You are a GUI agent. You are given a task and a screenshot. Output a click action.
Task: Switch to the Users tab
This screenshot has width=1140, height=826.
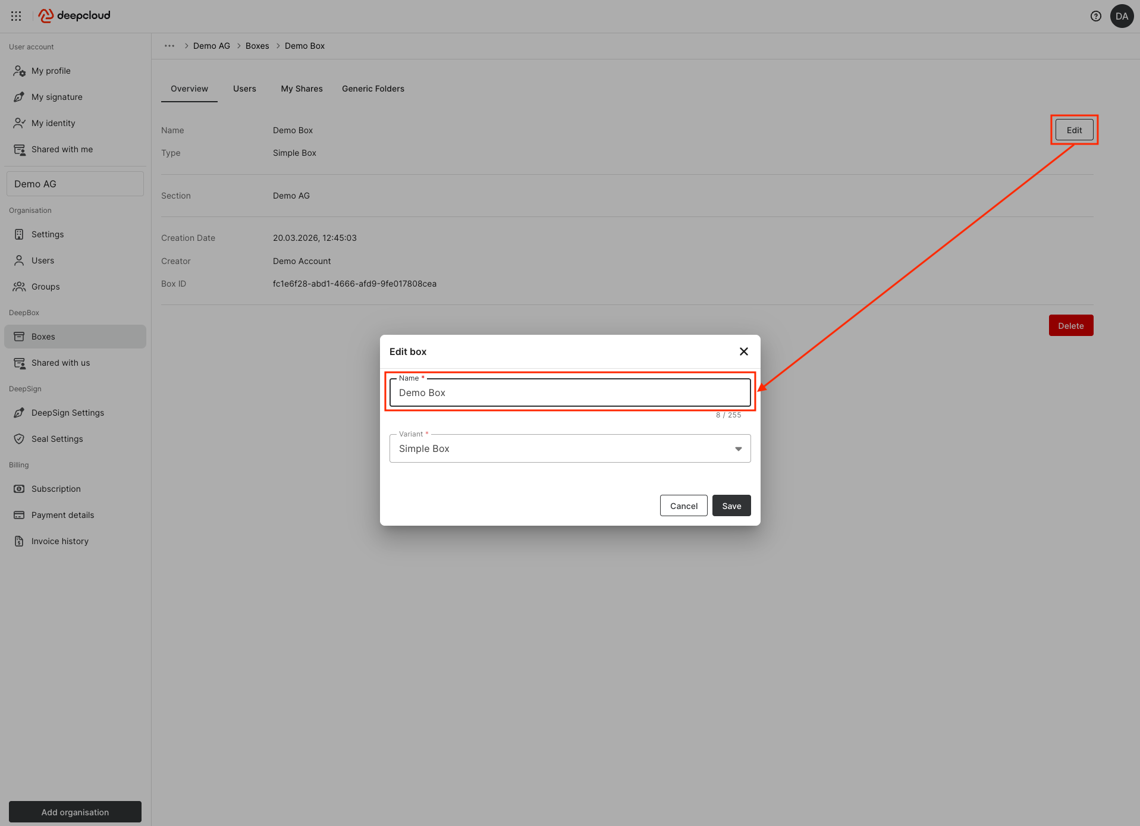click(x=244, y=89)
